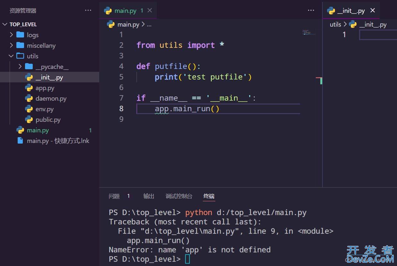Open the 调试控制台 (Debug Console) tab
Viewport: 397px width, 266px height.
179,196
